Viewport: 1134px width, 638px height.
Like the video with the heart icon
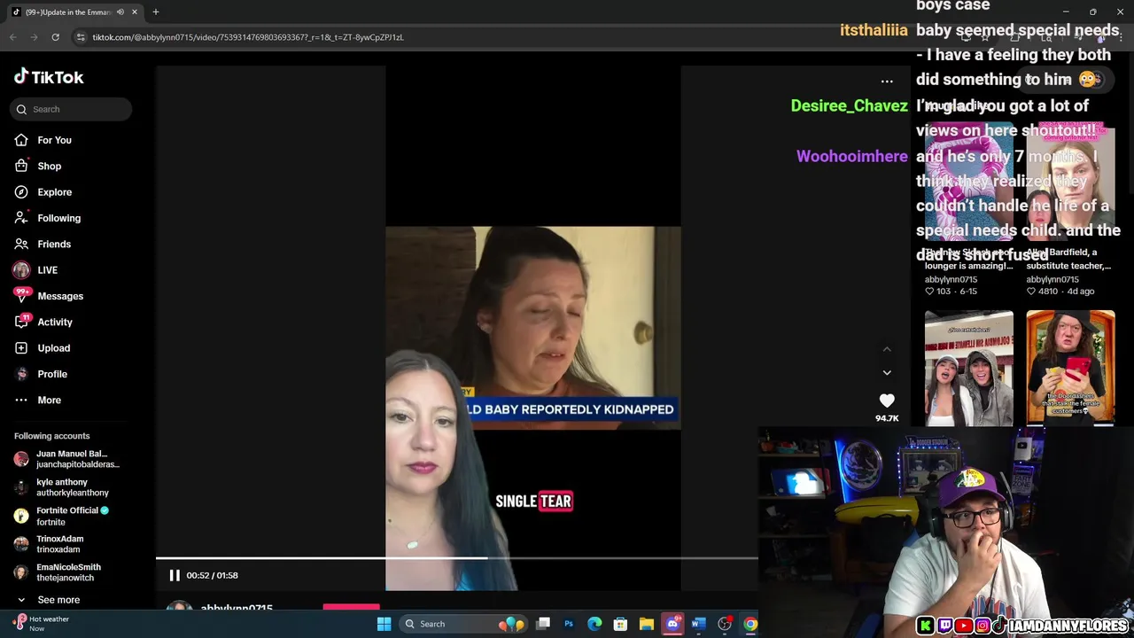(887, 401)
